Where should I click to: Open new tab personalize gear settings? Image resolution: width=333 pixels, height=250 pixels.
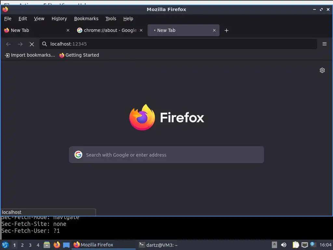click(x=322, y=70)
